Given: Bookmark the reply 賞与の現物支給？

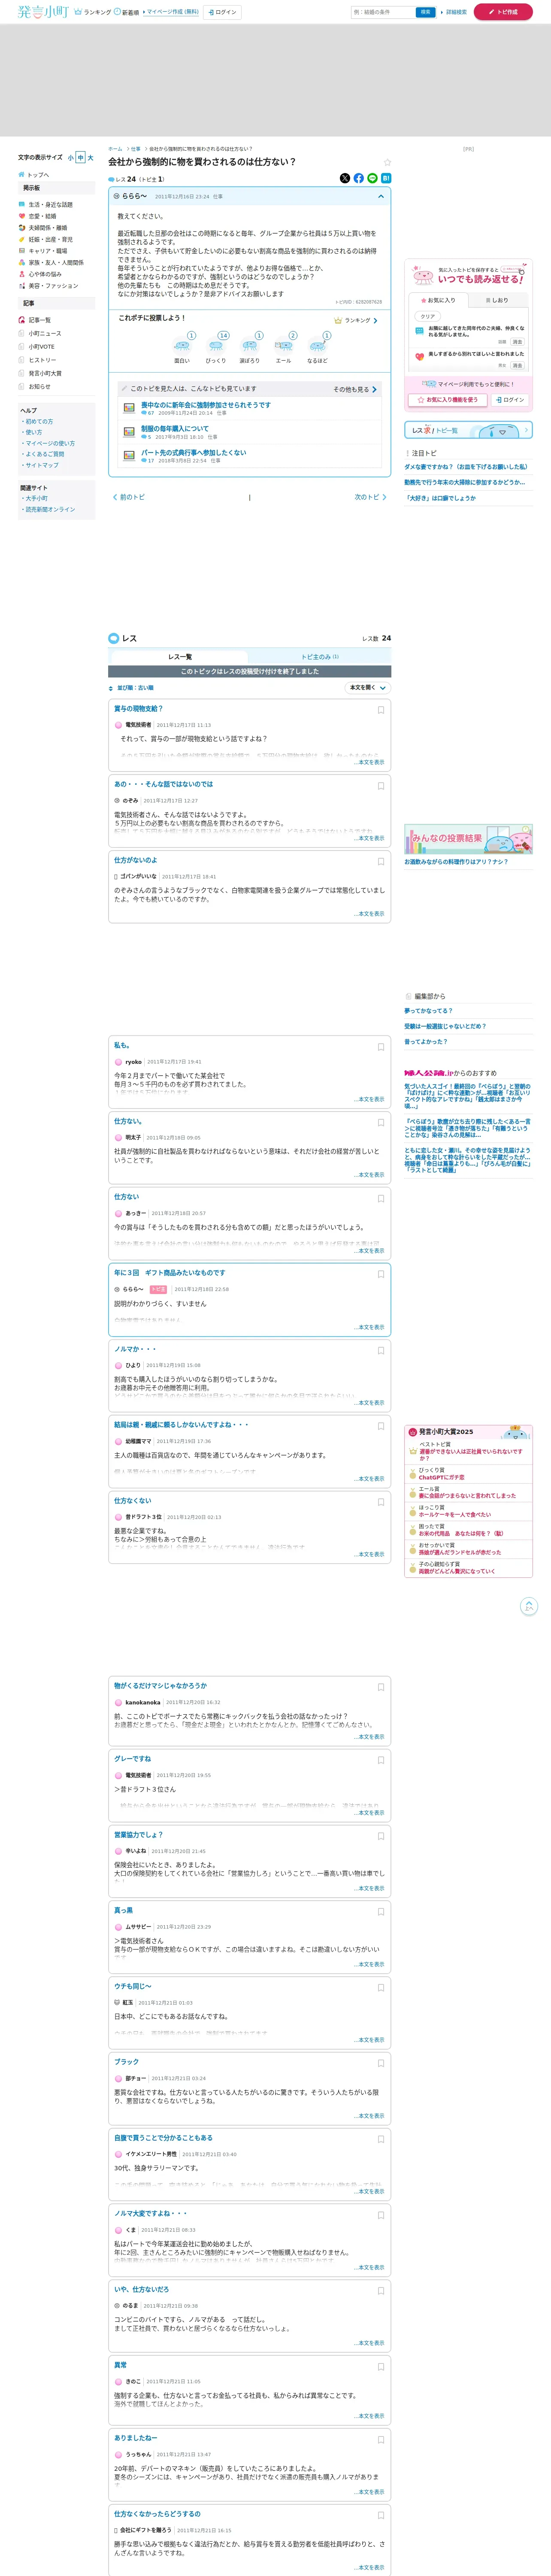Looking at the screenshot, I should point(381,710).
